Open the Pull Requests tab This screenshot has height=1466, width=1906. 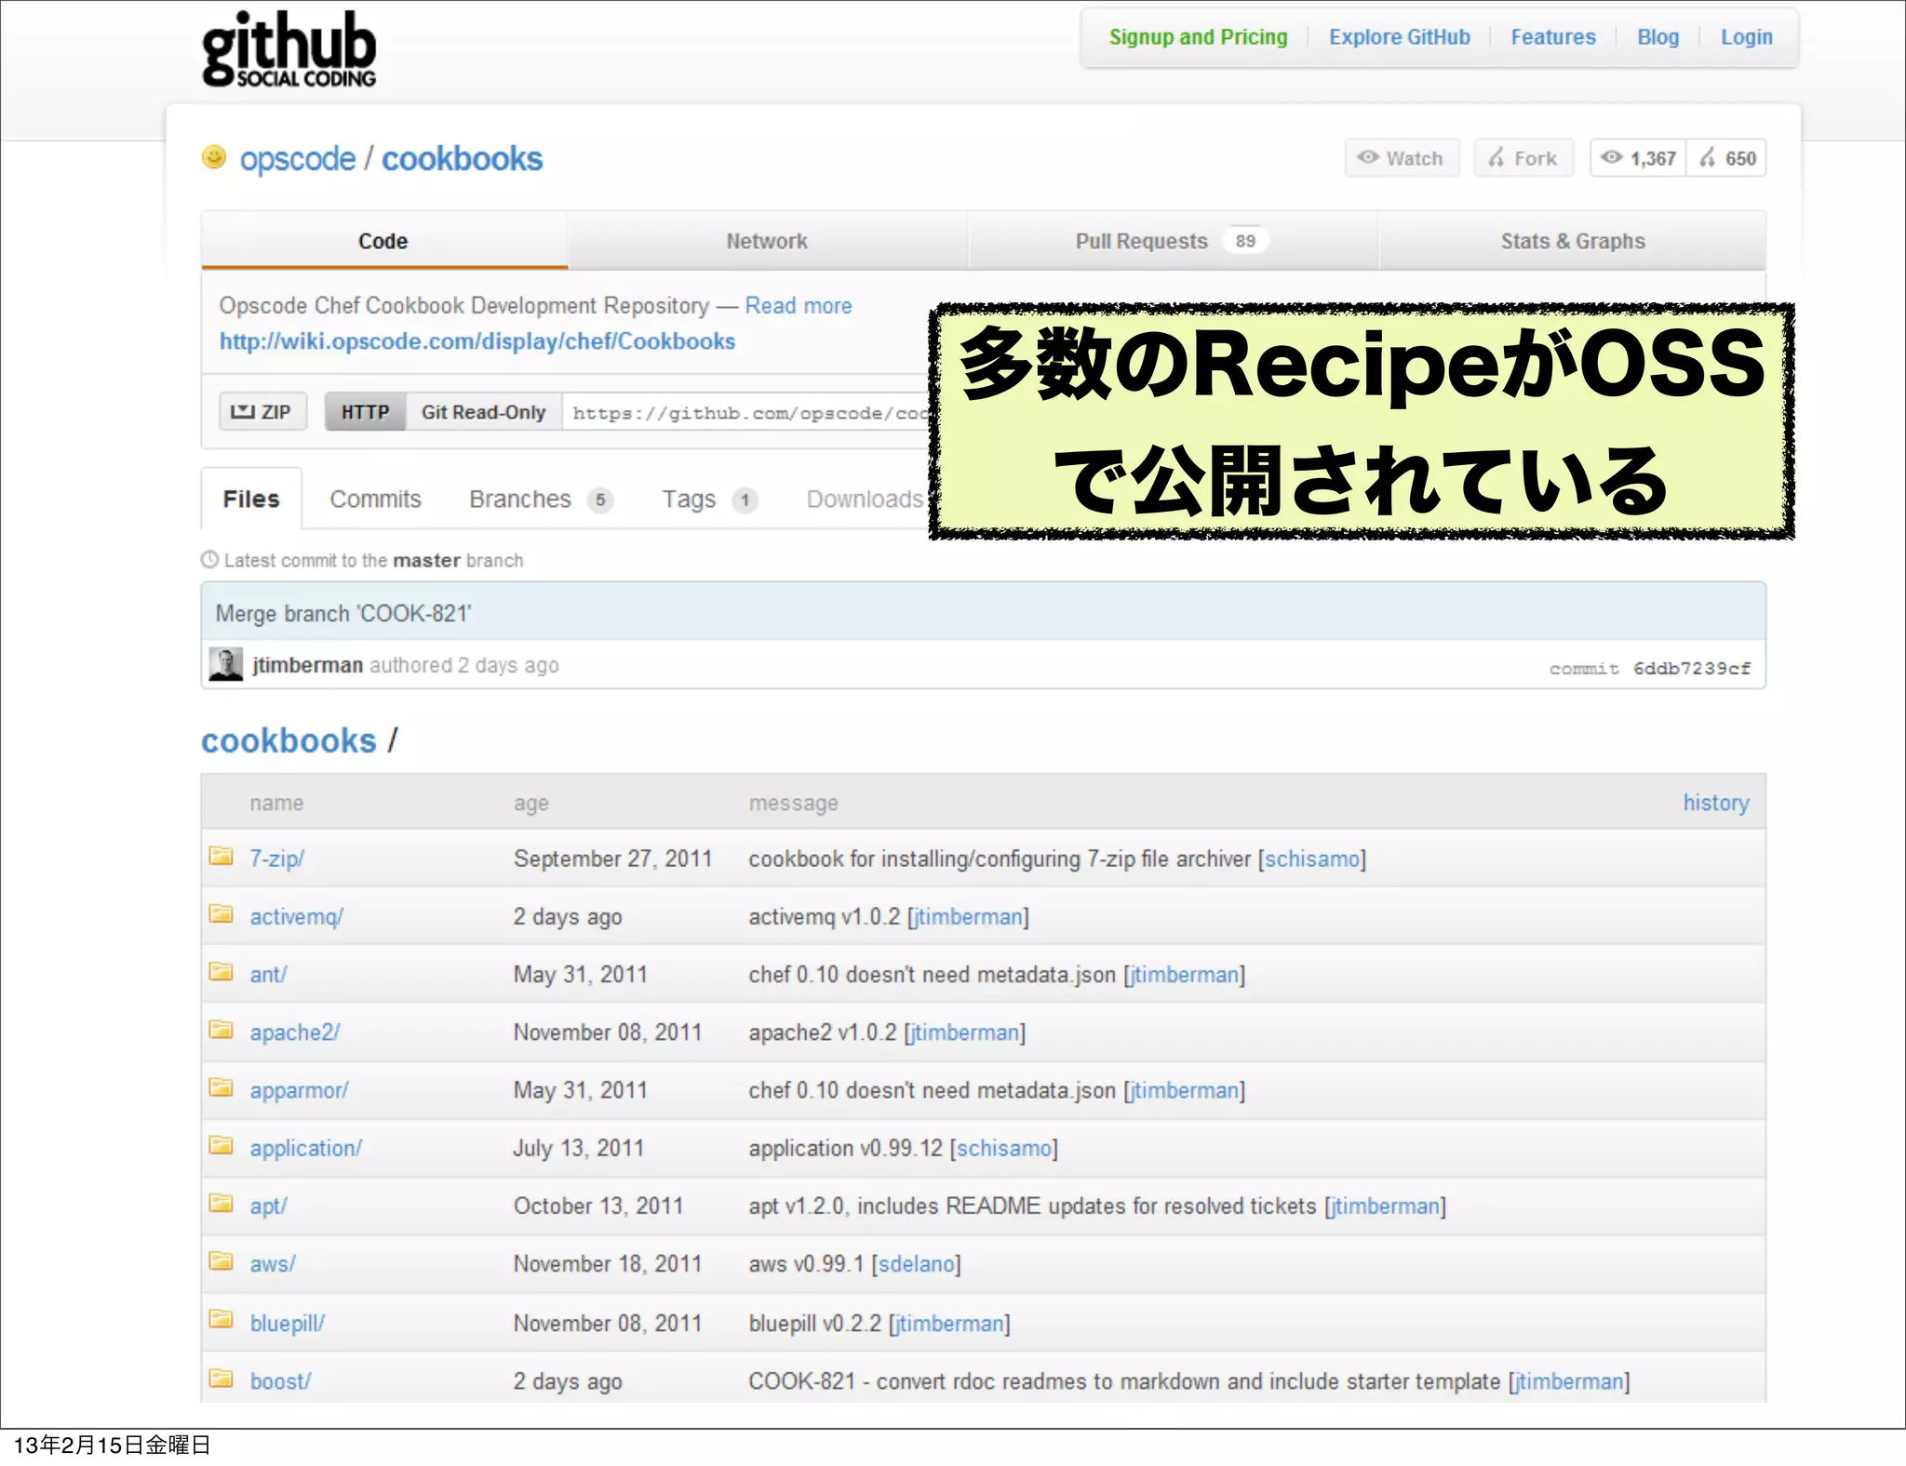(x=1172, y=241)
